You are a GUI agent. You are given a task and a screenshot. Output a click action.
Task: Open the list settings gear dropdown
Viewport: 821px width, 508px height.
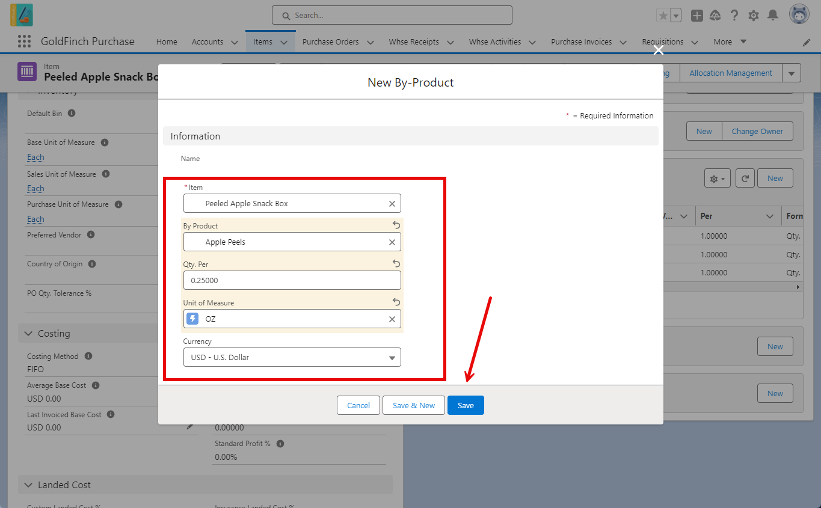click(x=718, y=178)
